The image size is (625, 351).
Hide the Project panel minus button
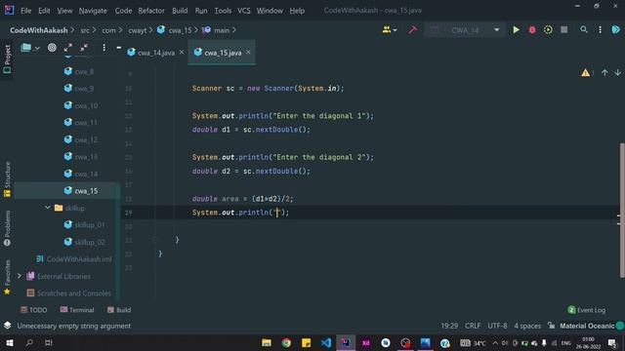coord(118,48)
